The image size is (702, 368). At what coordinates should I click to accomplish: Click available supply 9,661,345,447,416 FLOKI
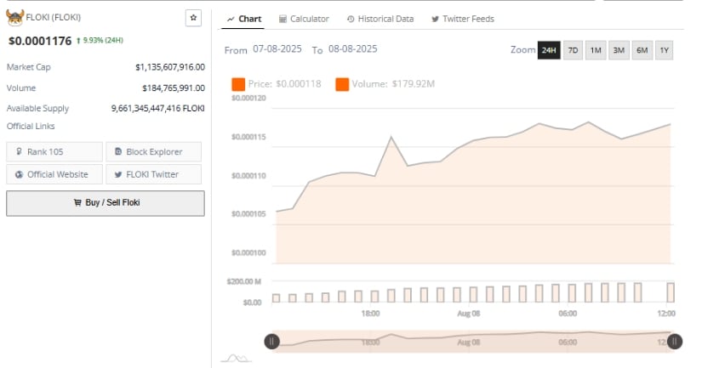tap(158, 108)
